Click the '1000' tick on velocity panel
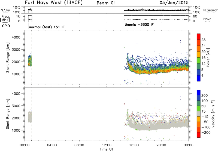 pyautogui.click(x=16, y=130)
